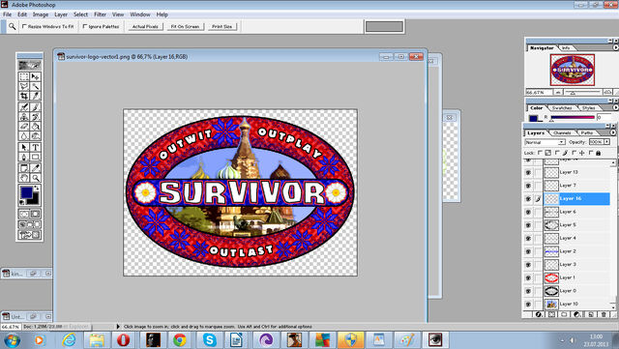Screen dimensions: 619x349
Task: Click the add layer style icon
Action: 539,314
